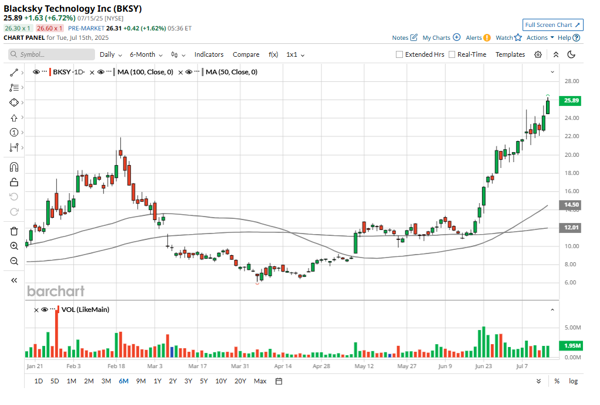Open the measure tool
Image resolution: width=600 pixels, height=405 pixels.
13,147
